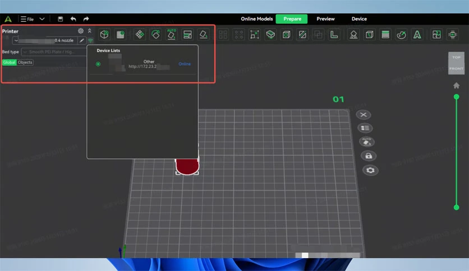Select the Prepare tab
The image size is (469, 271).
pyautogui.click(x=292, y=19)
